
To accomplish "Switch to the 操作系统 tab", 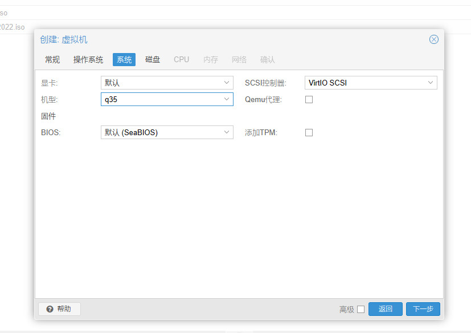I will [88, 59].
